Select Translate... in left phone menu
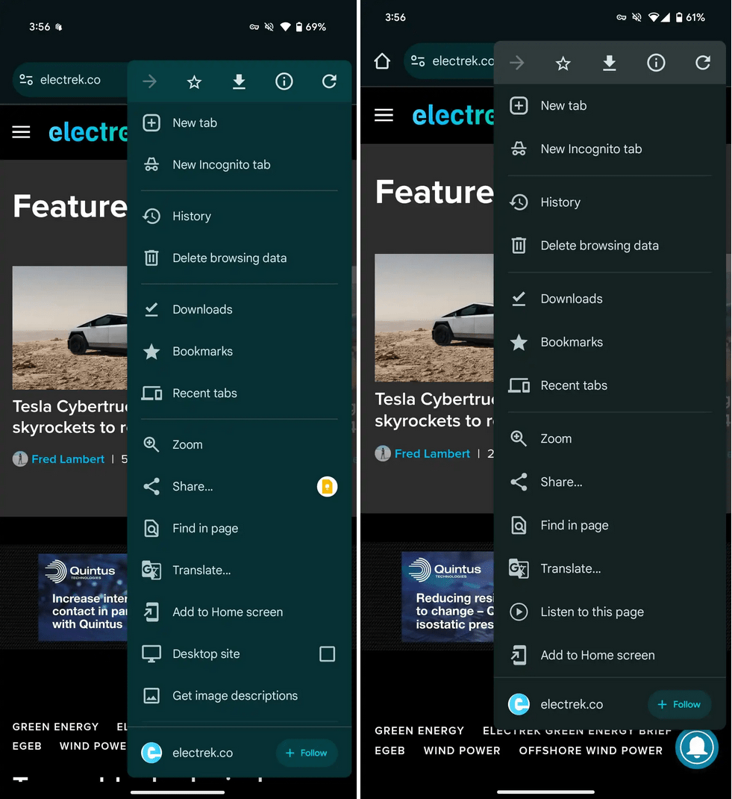The width and height of the screenshot is (732, 799). 240,571
